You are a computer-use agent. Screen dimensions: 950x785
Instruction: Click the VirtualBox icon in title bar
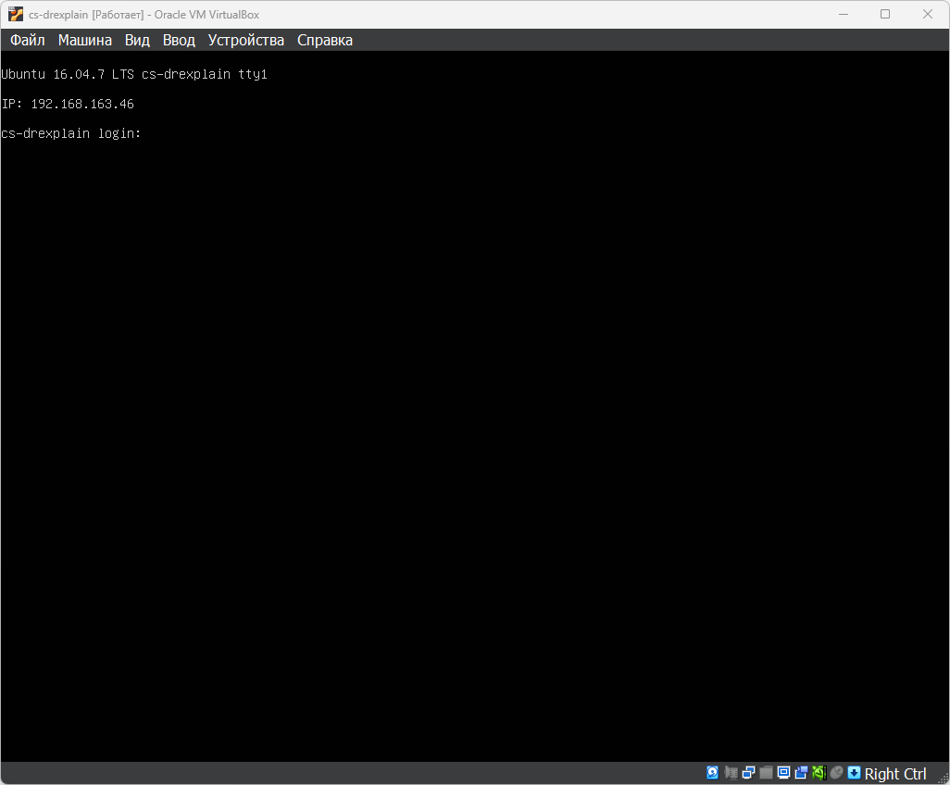point(16,14)
